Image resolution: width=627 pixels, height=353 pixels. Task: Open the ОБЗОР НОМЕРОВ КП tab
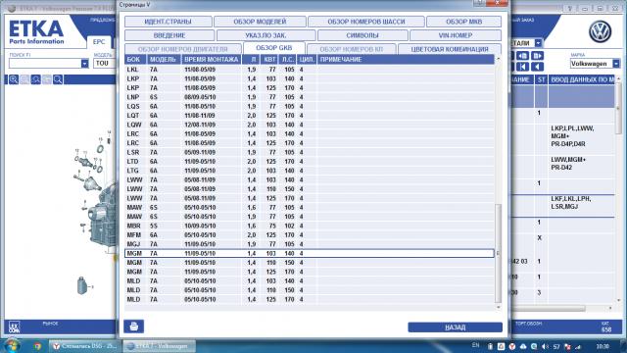point(352,49)
